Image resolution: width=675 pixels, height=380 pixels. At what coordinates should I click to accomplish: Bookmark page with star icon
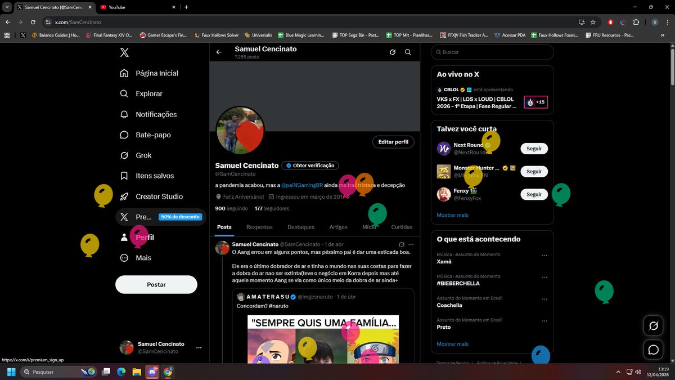593,22
